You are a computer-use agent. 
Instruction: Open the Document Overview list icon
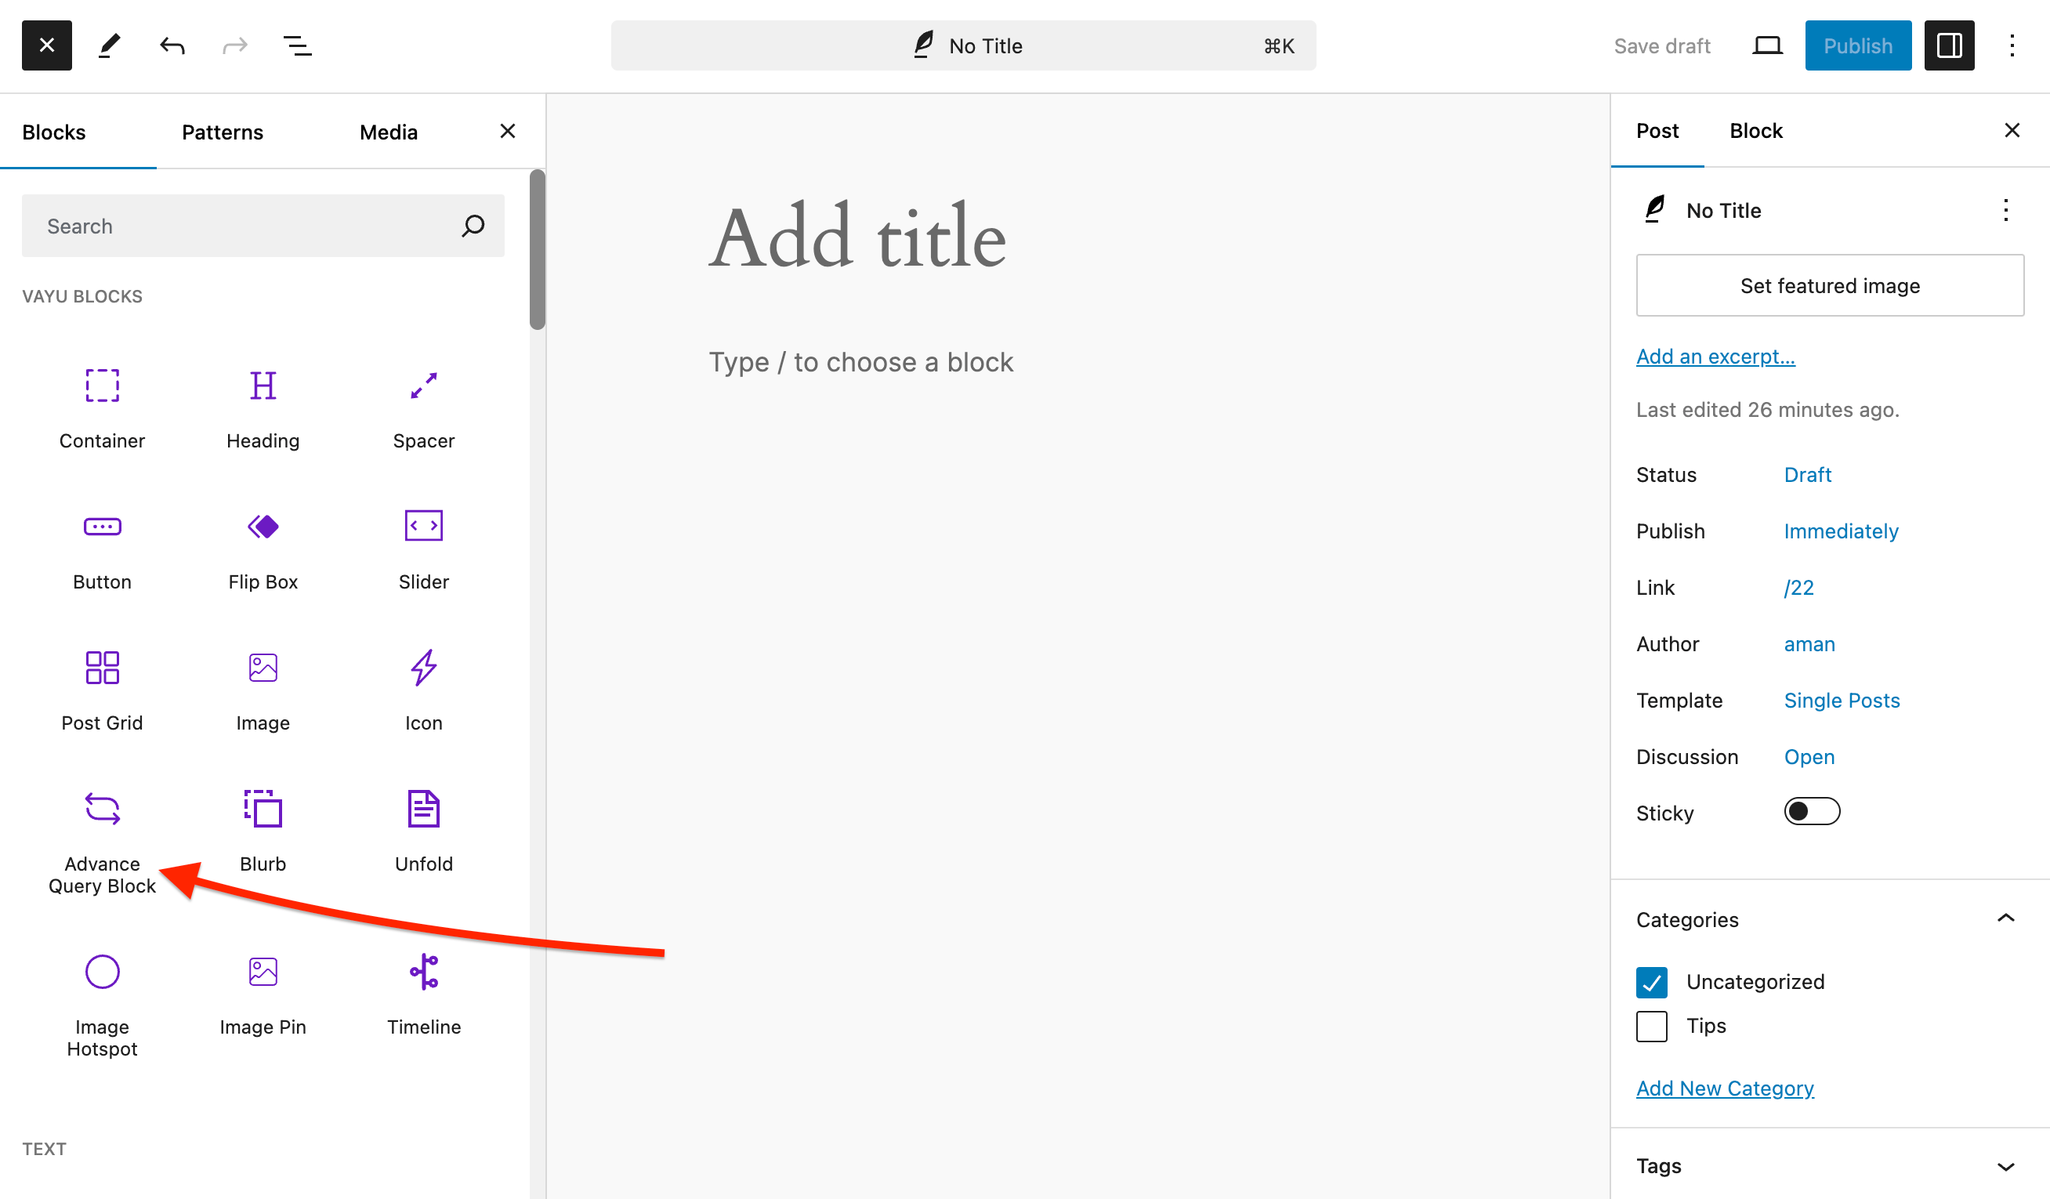click(297, 45)
